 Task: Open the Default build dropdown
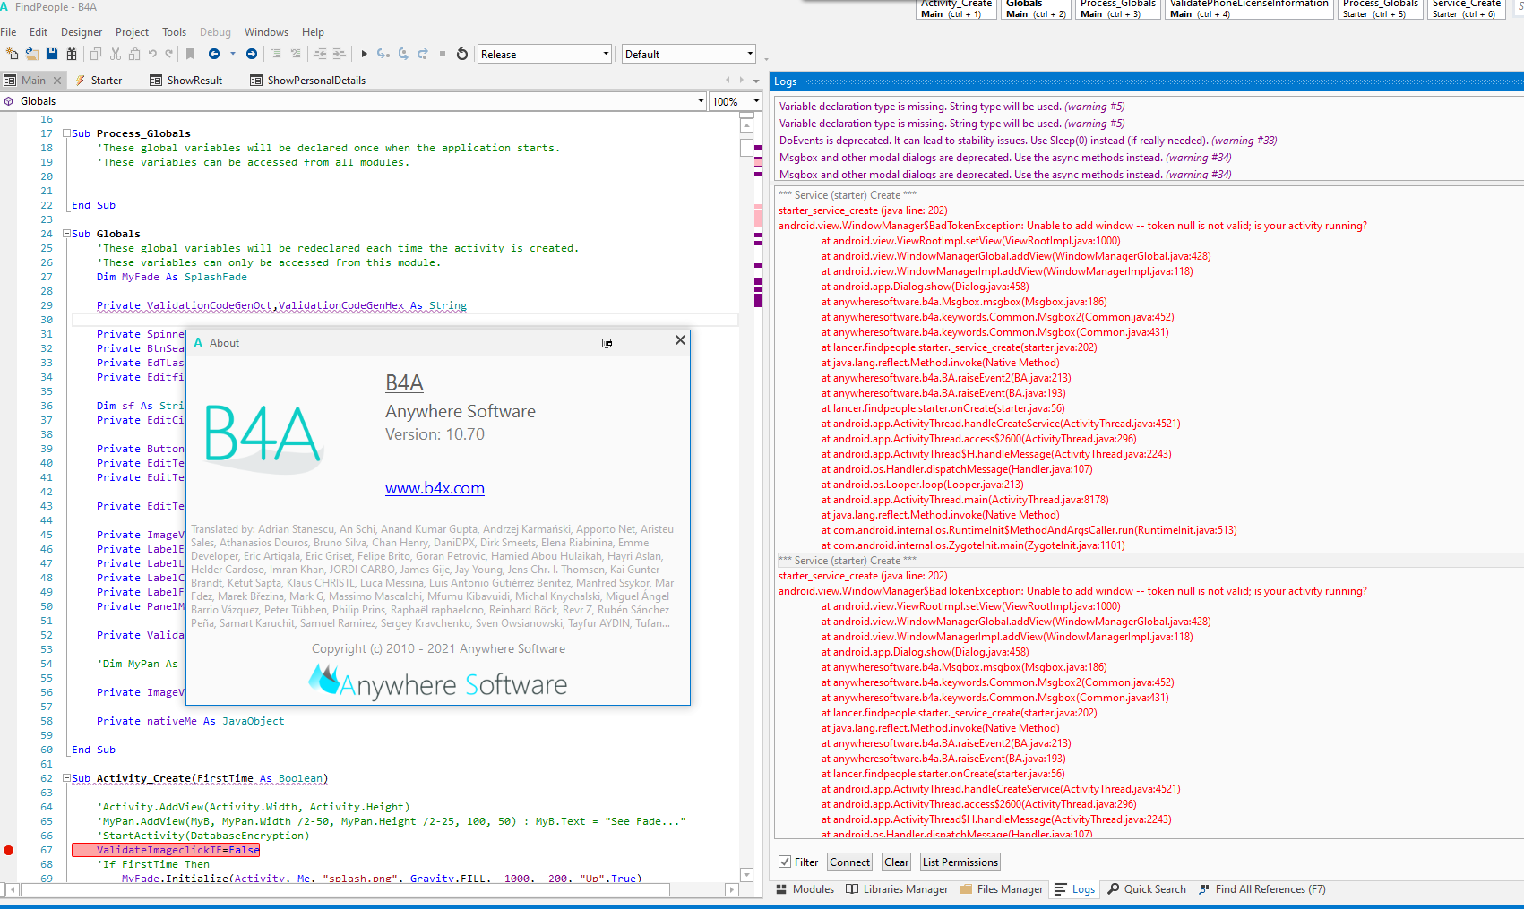click(x=689, y=54)
